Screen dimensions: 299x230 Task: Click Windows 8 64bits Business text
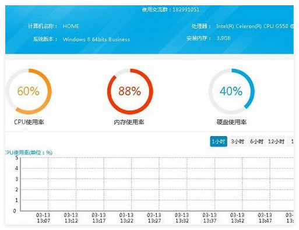(x=96, y=40)
